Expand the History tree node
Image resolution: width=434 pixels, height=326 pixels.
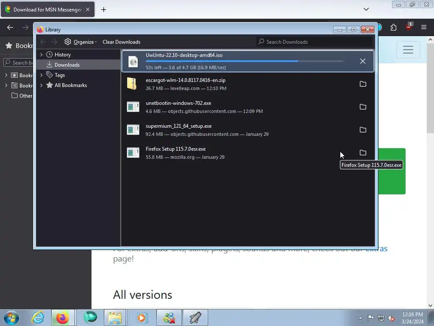click(x=41, y=55)
